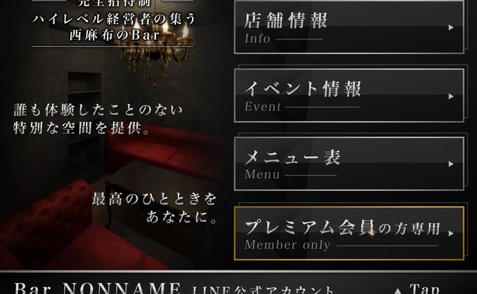Click the Member only subtitle text
The image size is (477, 294).
[288, 245]
